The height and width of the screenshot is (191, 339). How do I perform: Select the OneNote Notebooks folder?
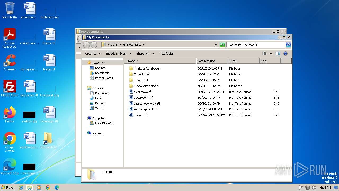(x=144, y=68)
